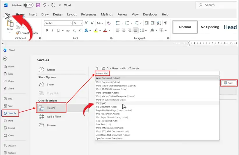Click the Decrease Indent icon
Screen dimensions: 239x155
point(147,23)
